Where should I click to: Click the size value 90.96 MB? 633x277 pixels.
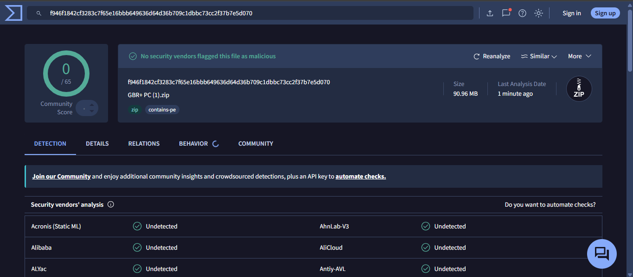pos(466,93)
